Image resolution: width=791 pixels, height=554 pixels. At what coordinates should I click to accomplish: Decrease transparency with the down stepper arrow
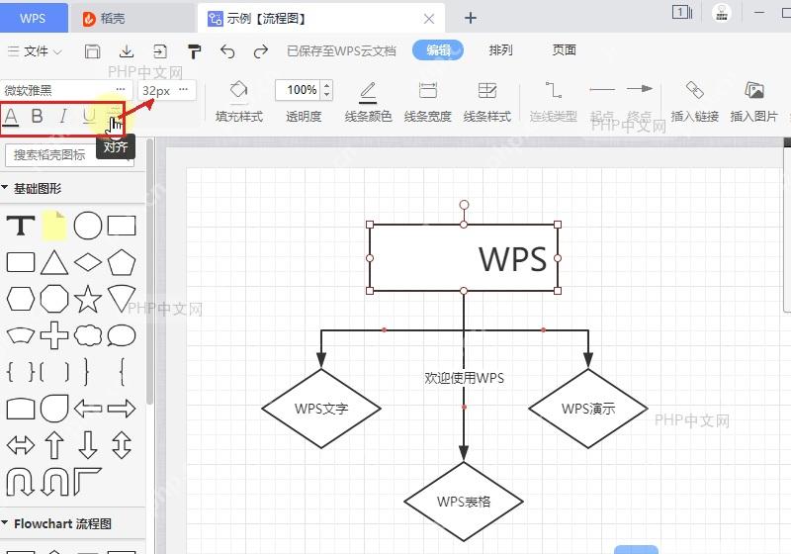point(327,94)
